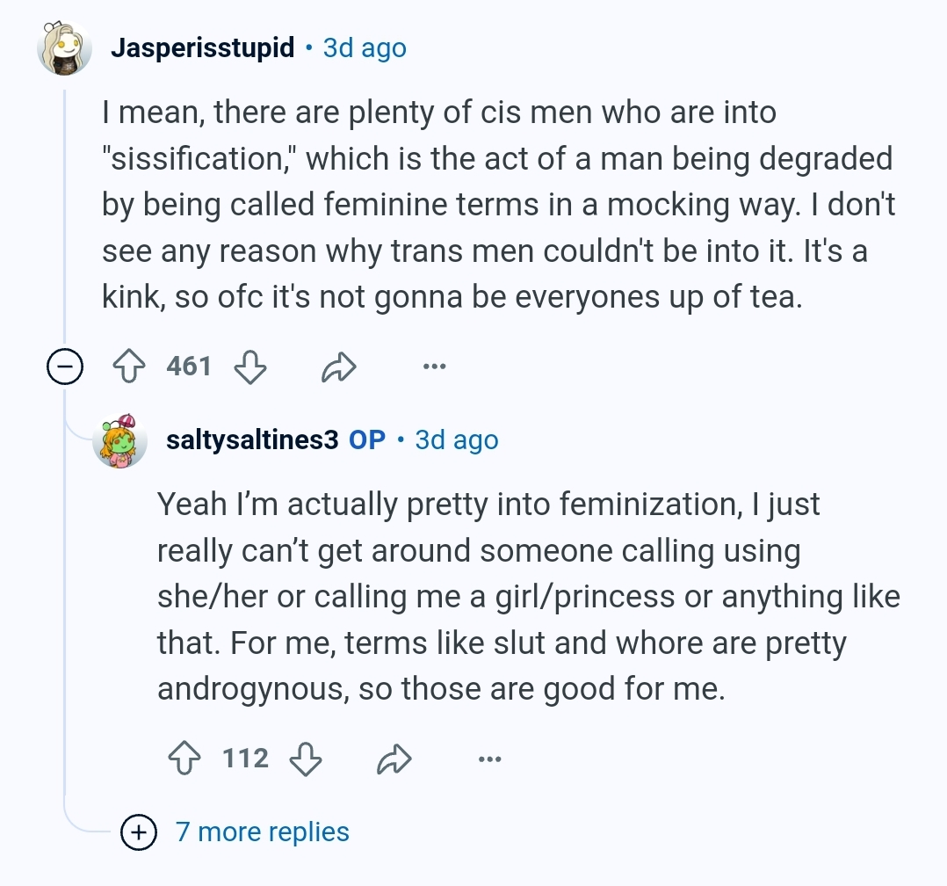Image resolution: width=947 pixels, height=886 pixels.
Task: Upvote saltysaltines3's reply
Action: pos(184,758)
